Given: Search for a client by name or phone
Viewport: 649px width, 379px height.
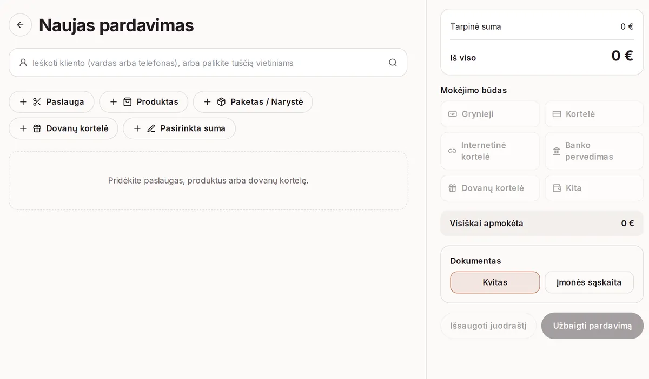Looking at the screenshot, I should pos(208,63).
